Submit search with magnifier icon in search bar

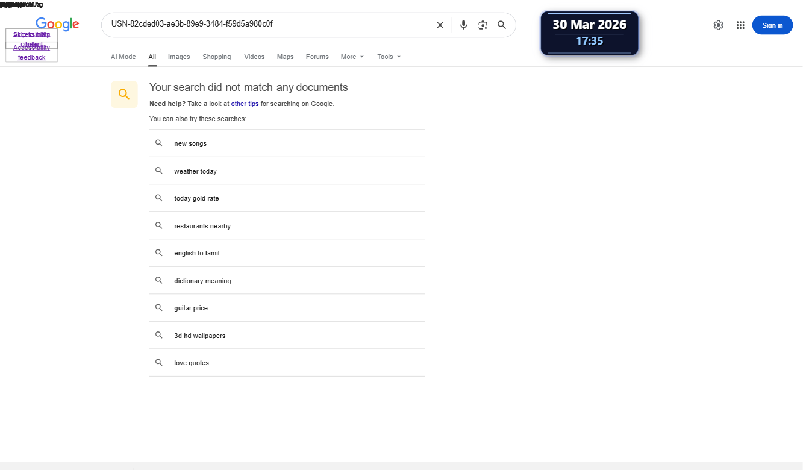pos(502,25)
